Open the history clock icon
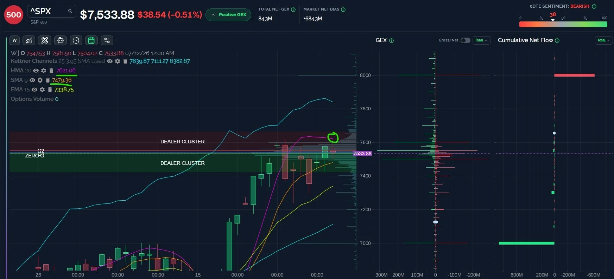 (76, 40)
